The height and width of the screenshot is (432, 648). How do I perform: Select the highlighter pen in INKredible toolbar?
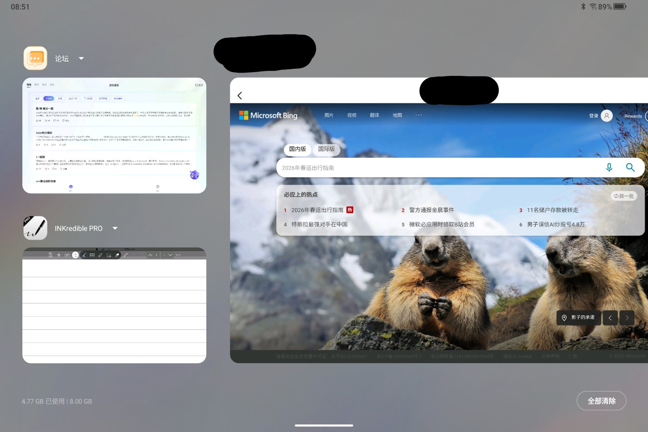(100, 255)
